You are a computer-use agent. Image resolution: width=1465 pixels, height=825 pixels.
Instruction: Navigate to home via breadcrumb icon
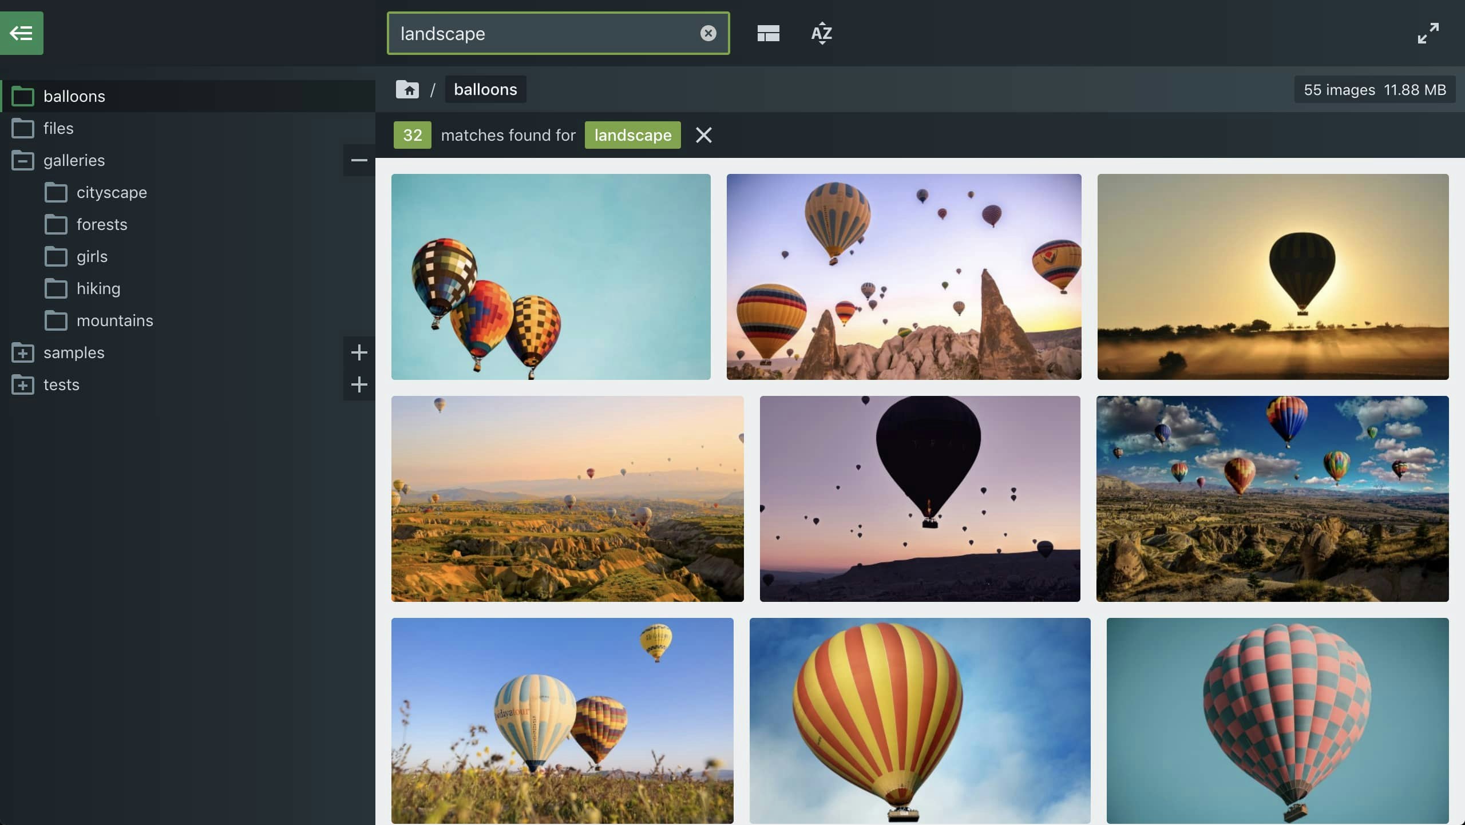pos(407,89)
